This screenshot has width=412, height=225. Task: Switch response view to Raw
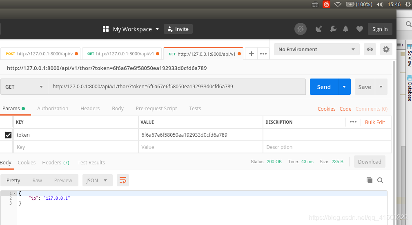coord(37,180)
